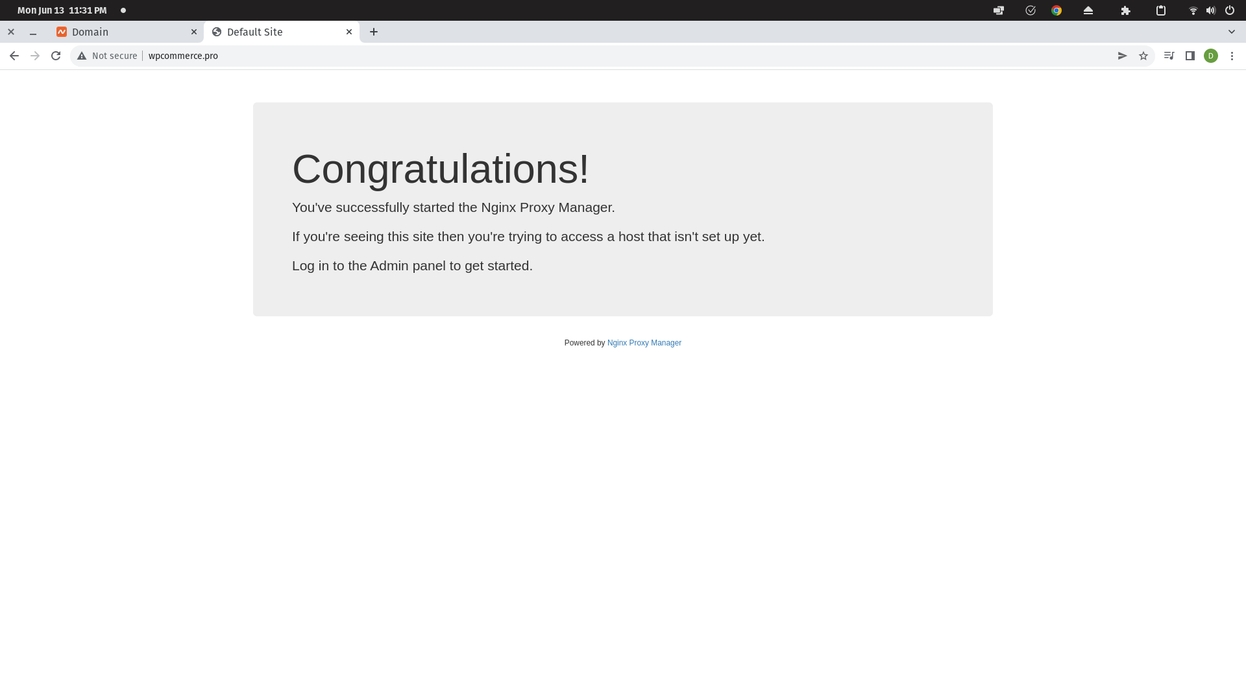Close the Default Site tab
The image size is (1246, 700).
tap(349, 32)
